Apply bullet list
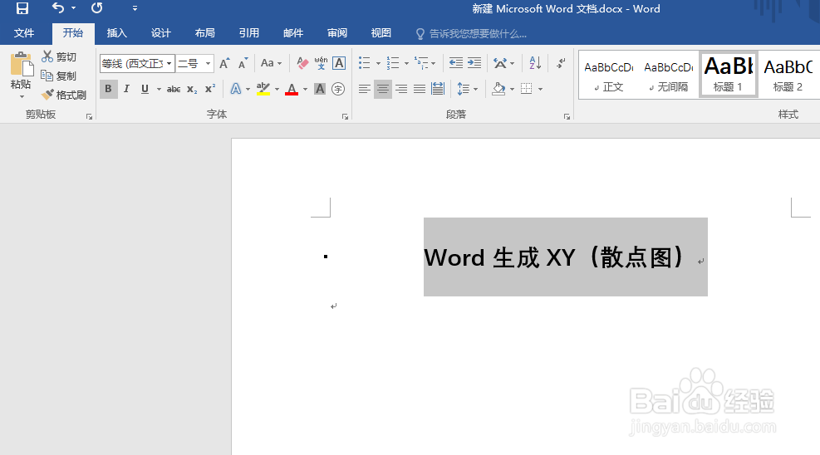 (365, 63)
